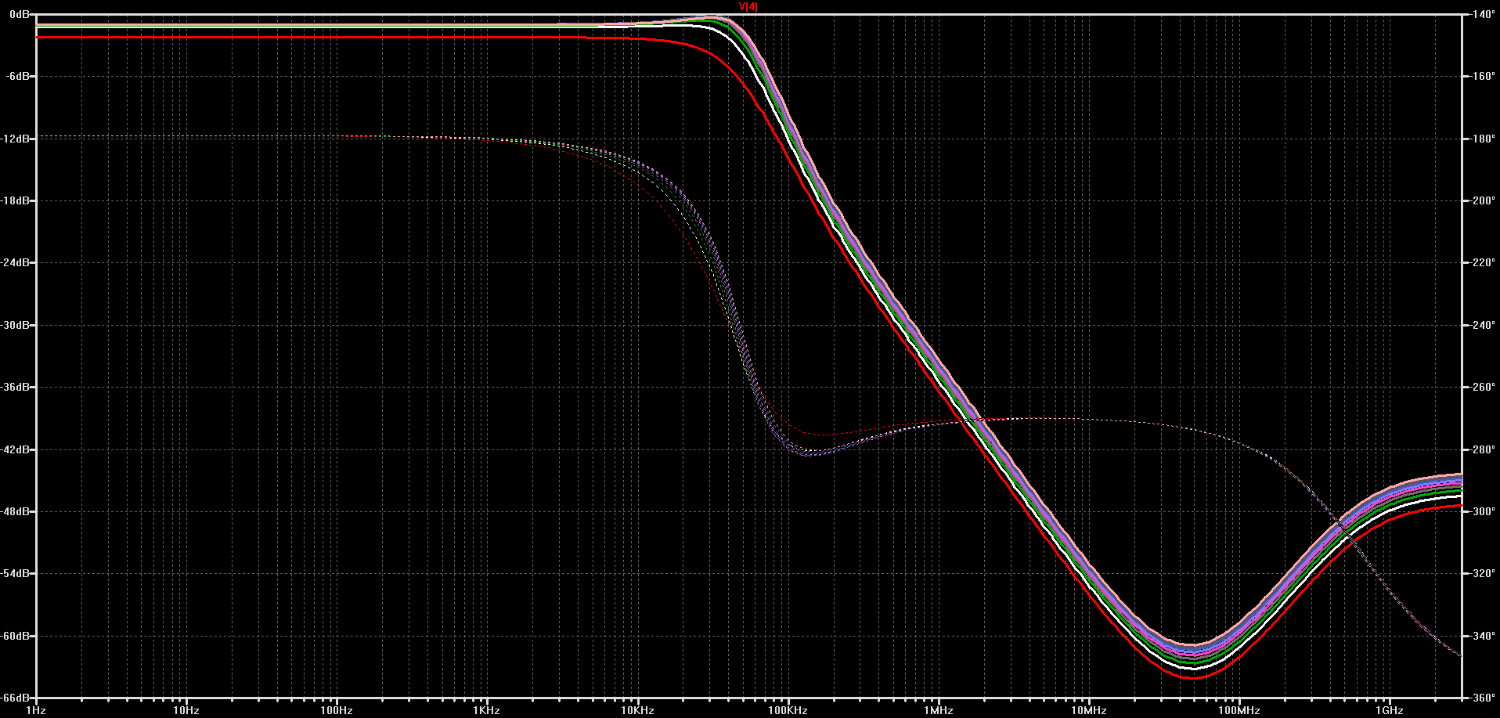Click the -140° phase axis label
Screen dimensions: 1500x718
point(1482,14)
